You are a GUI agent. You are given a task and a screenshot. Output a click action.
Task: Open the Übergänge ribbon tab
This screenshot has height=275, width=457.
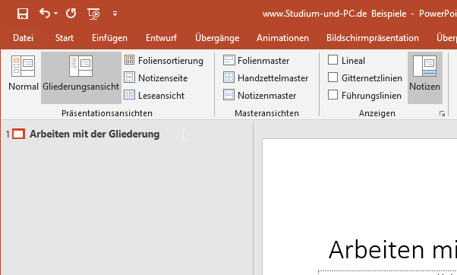pos(217,38)
